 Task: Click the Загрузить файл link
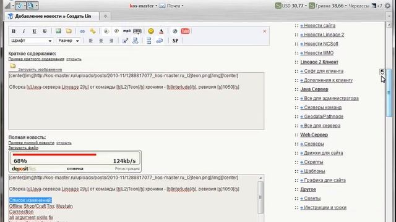click(x=24, y=148)
